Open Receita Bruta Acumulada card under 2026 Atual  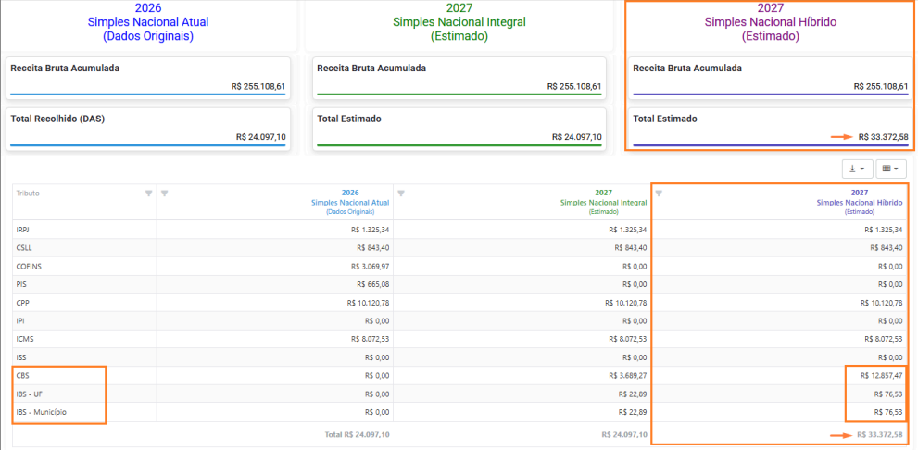[x=148, y=77]
